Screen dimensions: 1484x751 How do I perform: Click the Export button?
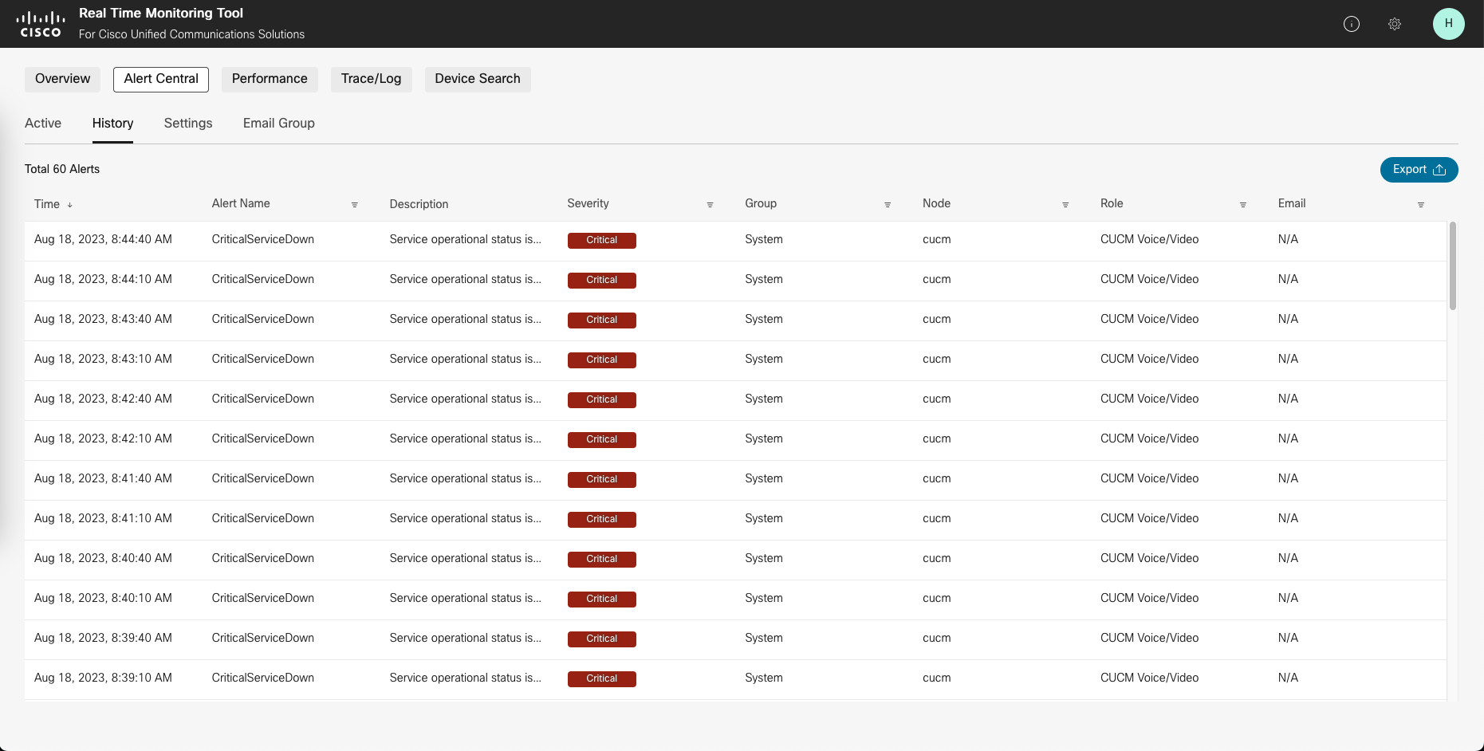click(x=1419, y=169)
